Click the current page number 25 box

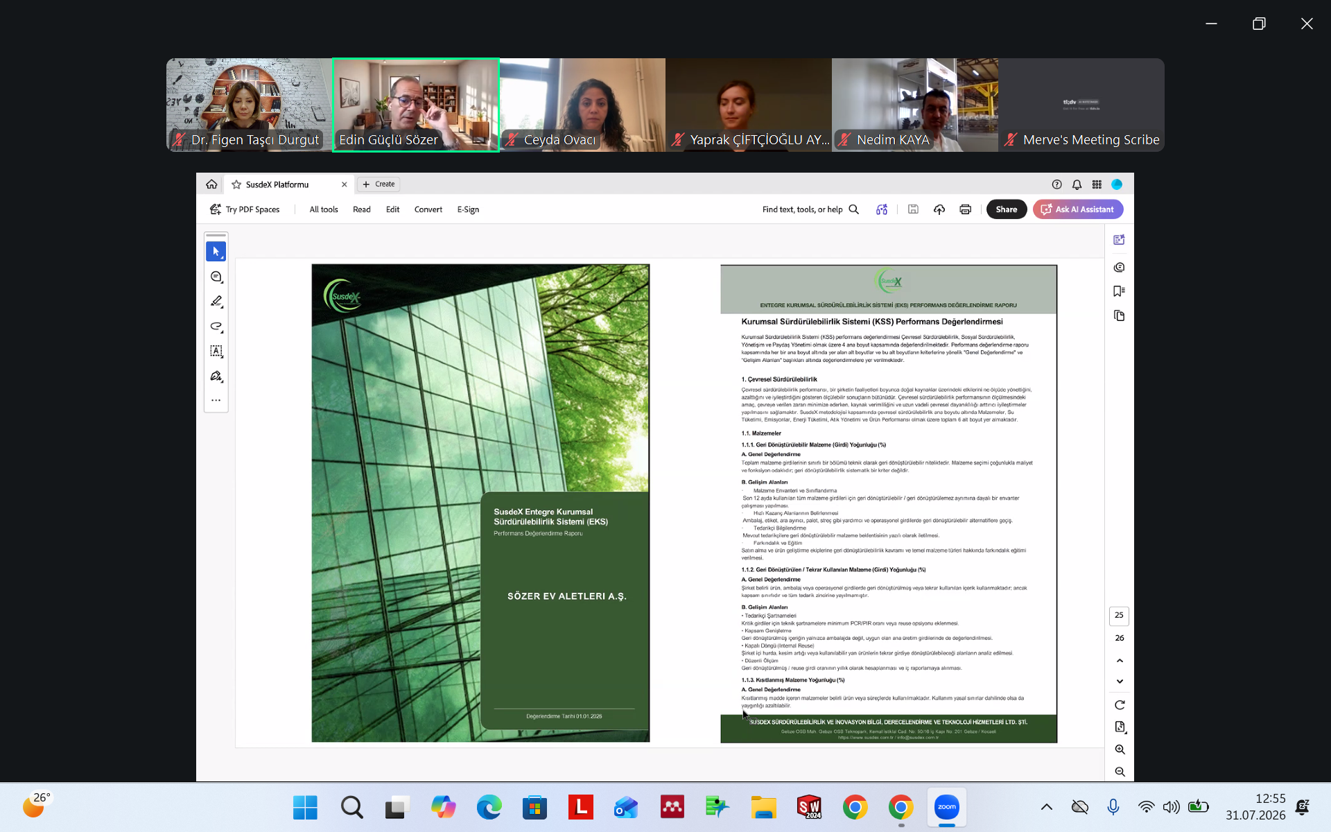[x=1119, y=616]
